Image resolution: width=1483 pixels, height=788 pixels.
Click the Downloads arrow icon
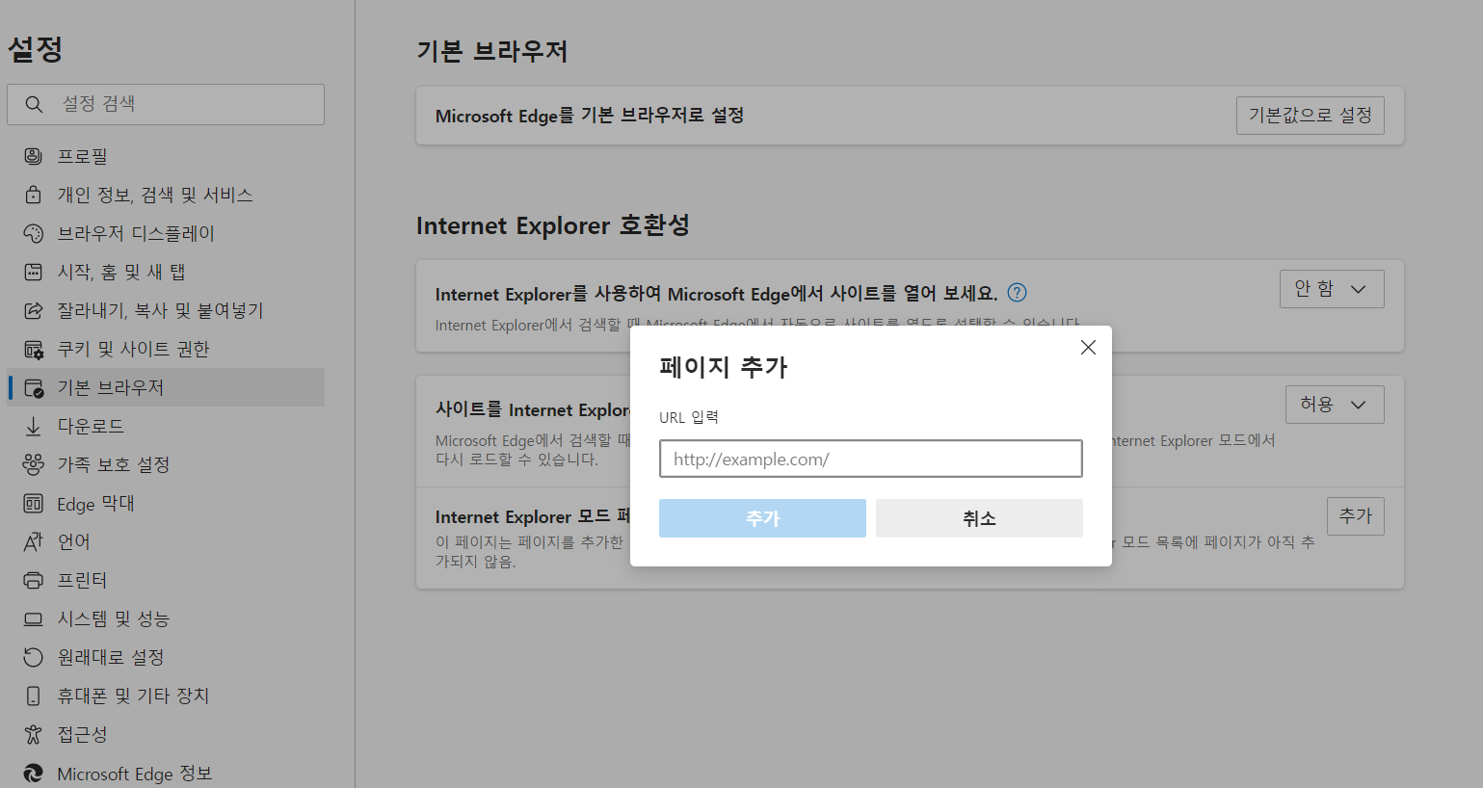coord(33,426)
